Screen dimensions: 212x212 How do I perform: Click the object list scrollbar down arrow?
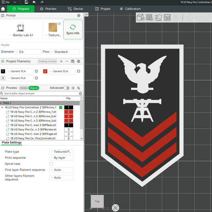[82, 138]
